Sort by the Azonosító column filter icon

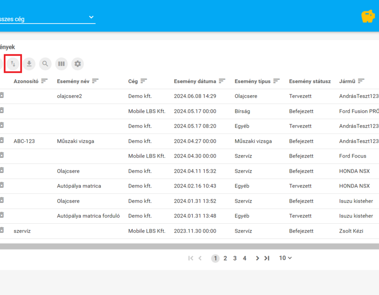(44, 81)
